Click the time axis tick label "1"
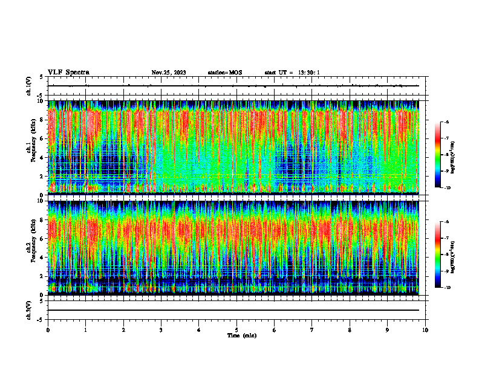This screenshot has height=370, width=479. [x=85, y=330]
